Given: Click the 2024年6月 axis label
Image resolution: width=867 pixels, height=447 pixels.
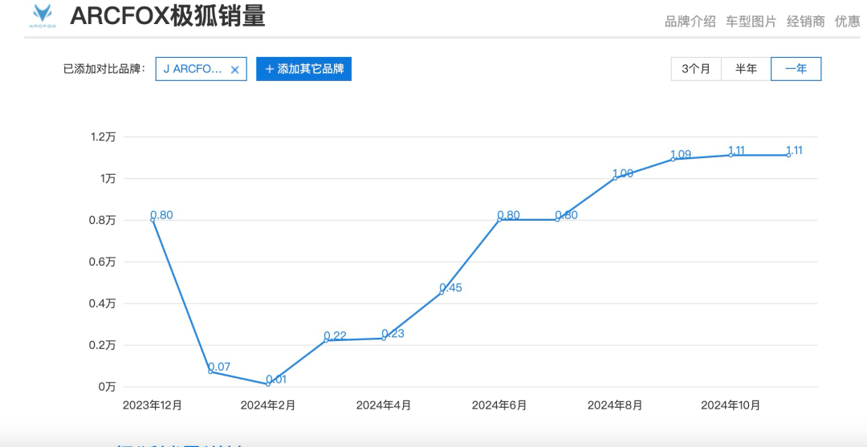Looking at the screenshot, I should (499, 405).
